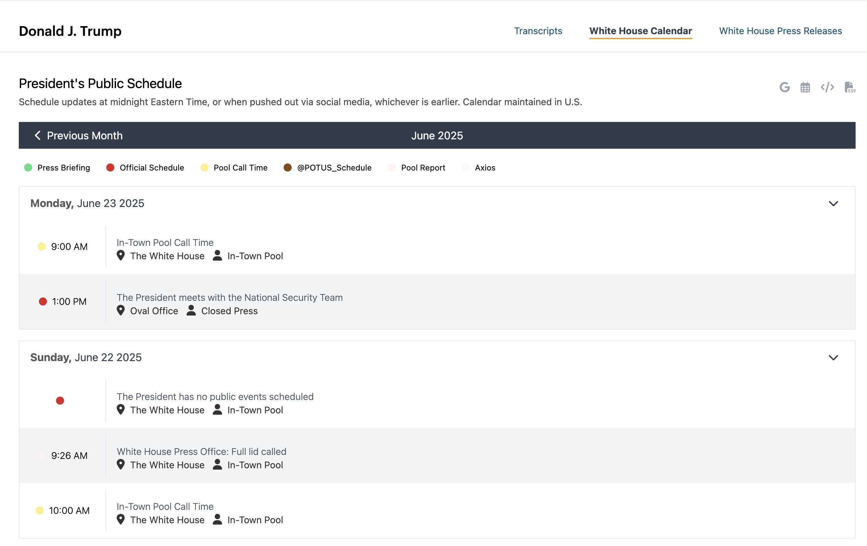Click location pin in 9:00 AM row
867x546 pixels.
pyautogui.click(x=121, y=255)
